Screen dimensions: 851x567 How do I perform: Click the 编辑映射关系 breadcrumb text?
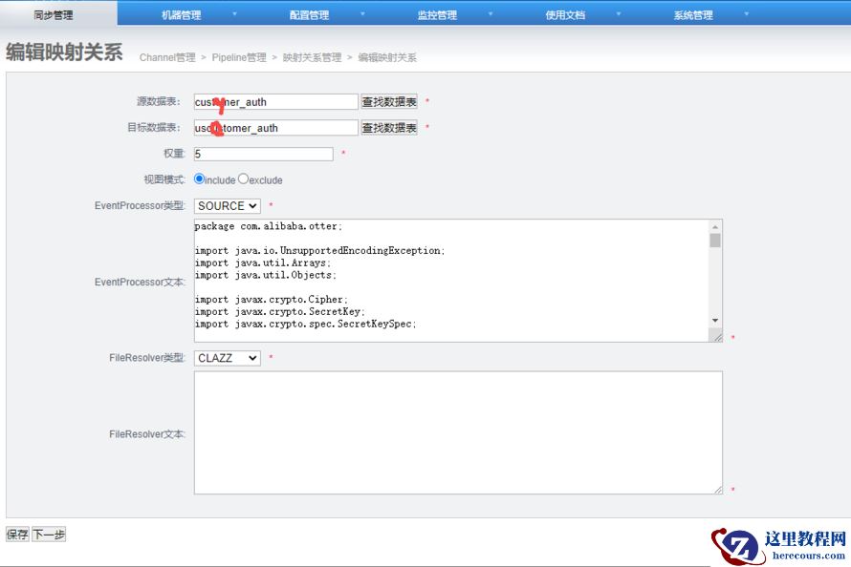point(387,57)
